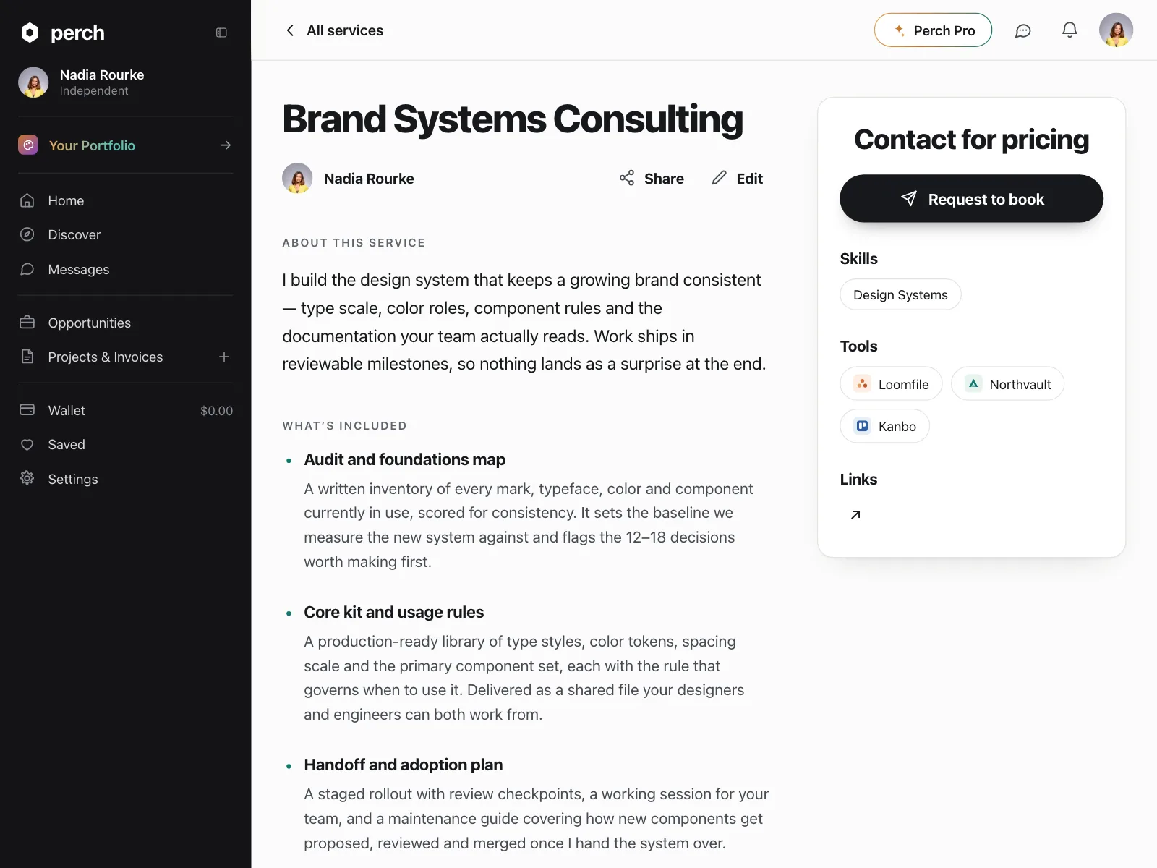Go back to All services
Viewport: 1157px width, 868px height.
click(345, 30)
